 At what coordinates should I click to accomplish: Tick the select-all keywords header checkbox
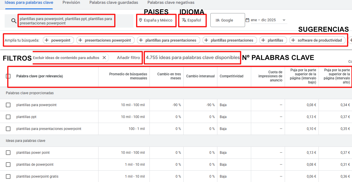coord(8,76)
